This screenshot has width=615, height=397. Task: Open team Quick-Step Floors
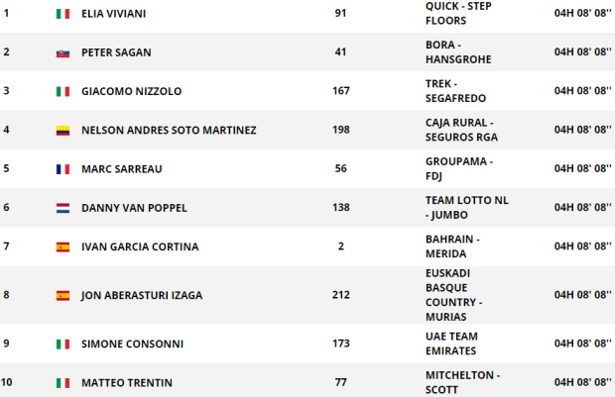click(x=457, y=12)
